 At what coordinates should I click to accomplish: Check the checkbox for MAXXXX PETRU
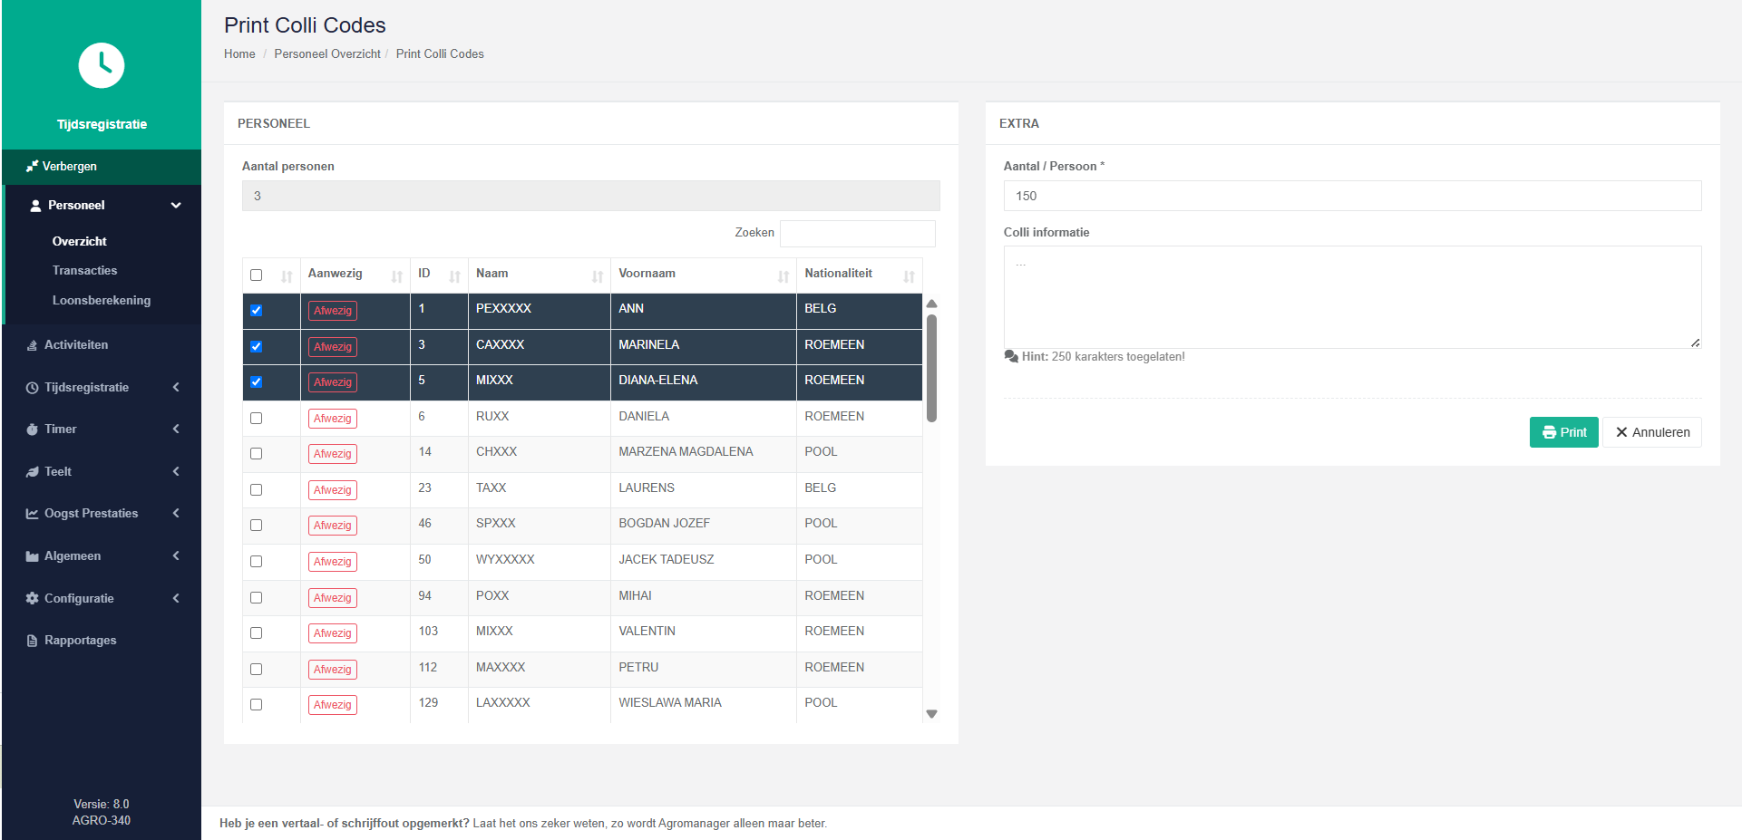coord(257,670)
